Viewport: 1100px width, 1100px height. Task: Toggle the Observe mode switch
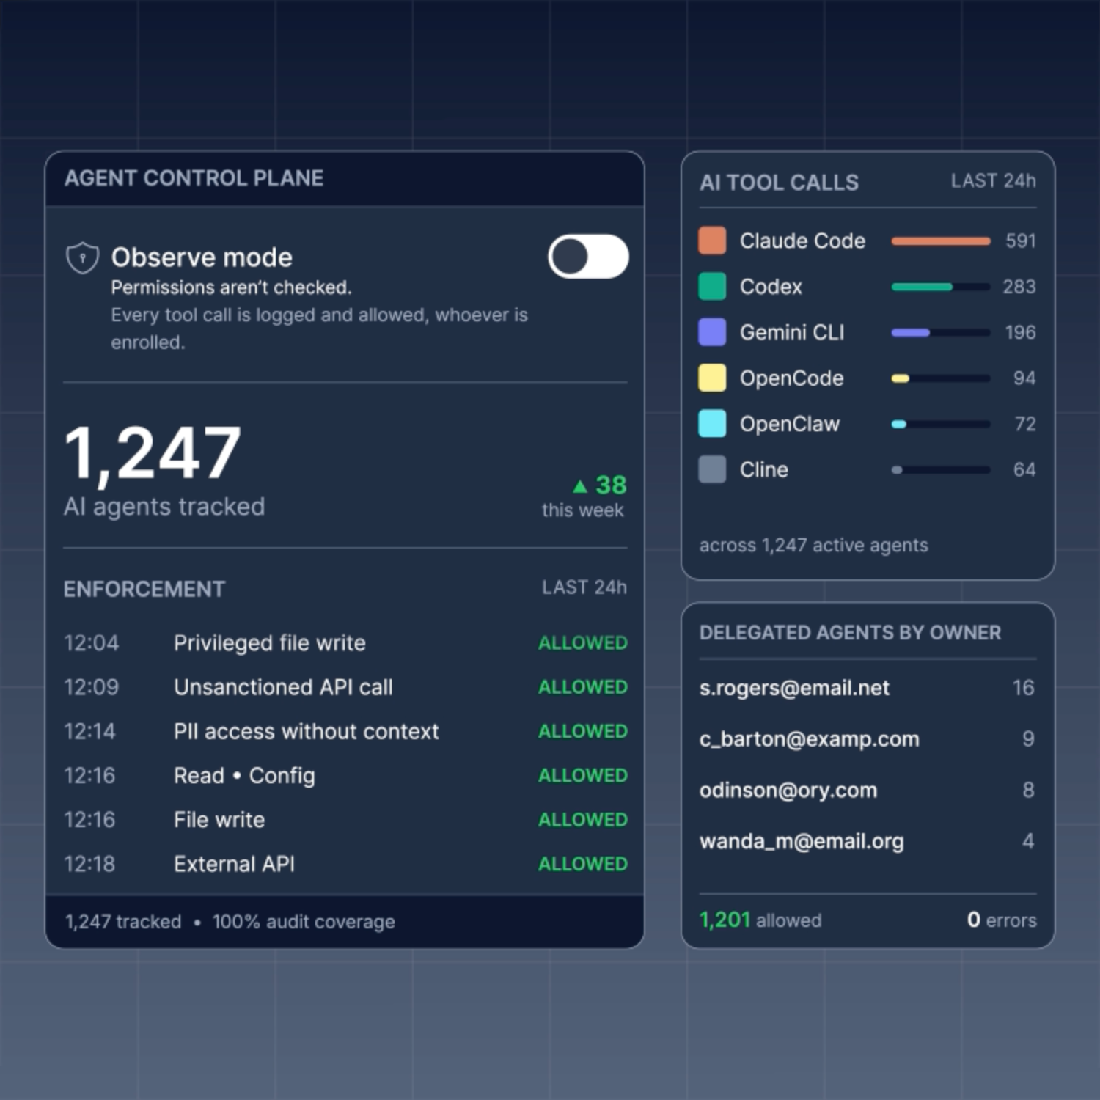(588, 257)
